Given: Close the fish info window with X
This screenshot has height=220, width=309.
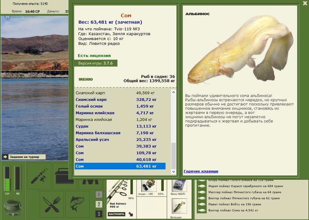Looking at the screenshot, I should point(305,3).
